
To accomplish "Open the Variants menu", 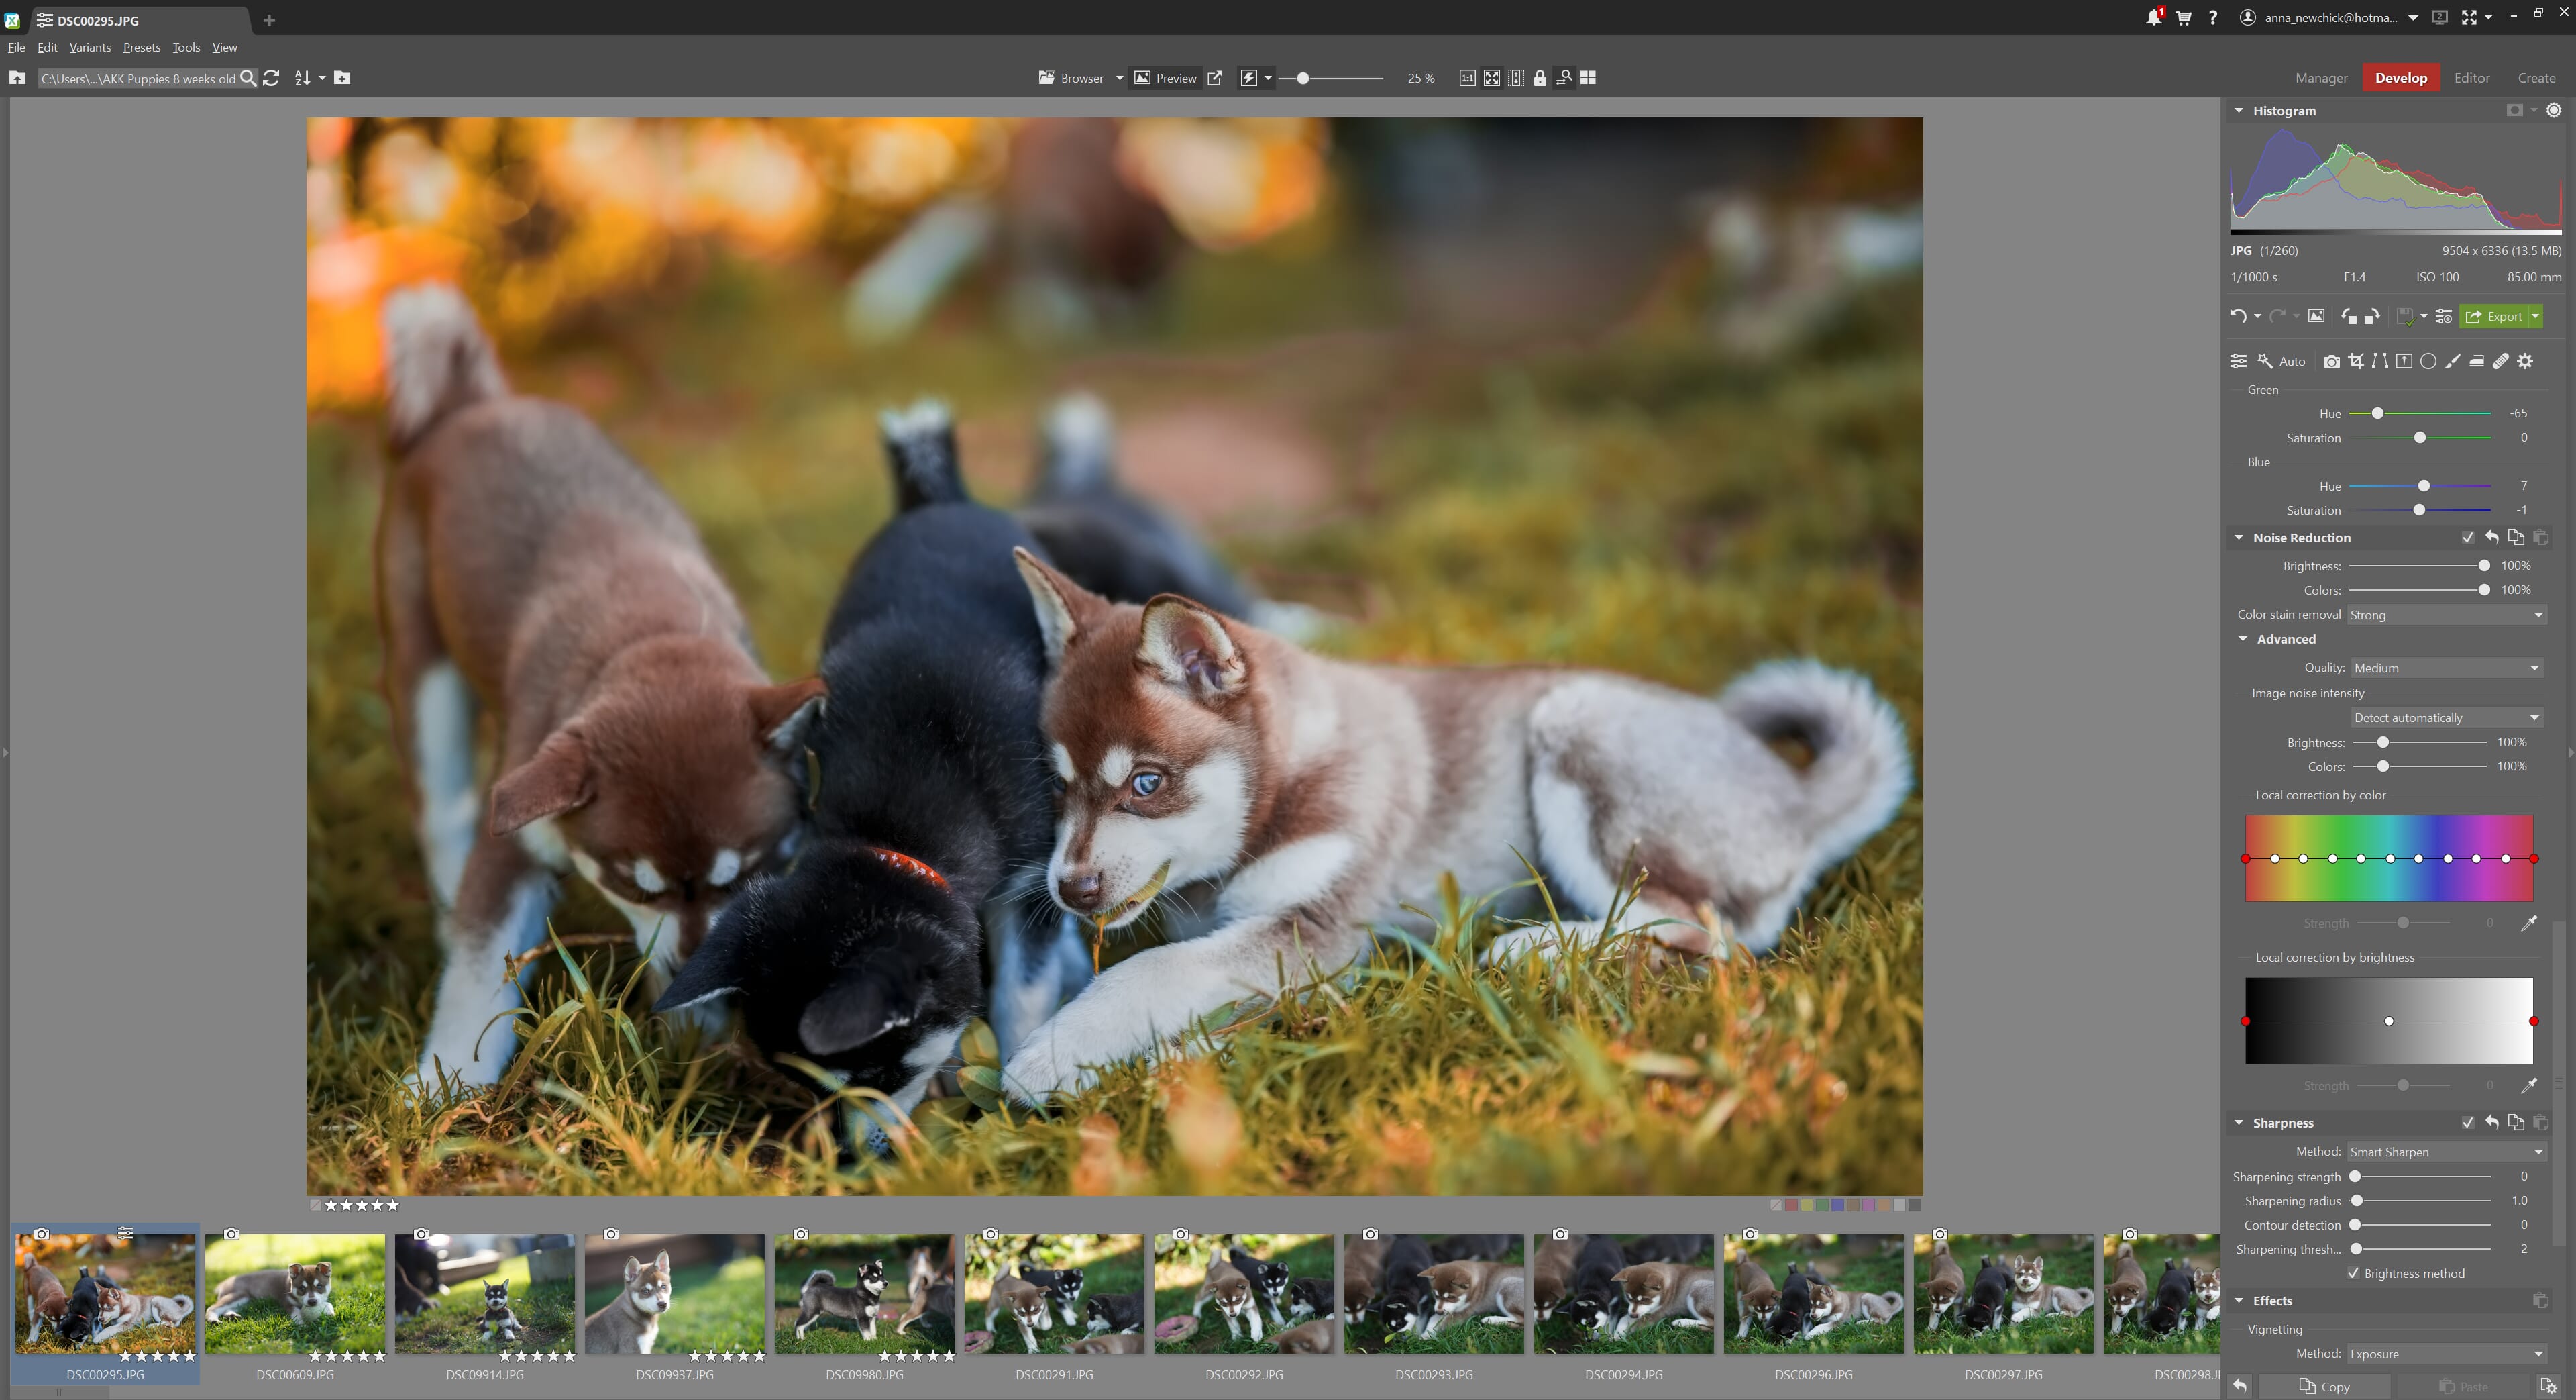I will pyautogui.click(x=90, y=47).
